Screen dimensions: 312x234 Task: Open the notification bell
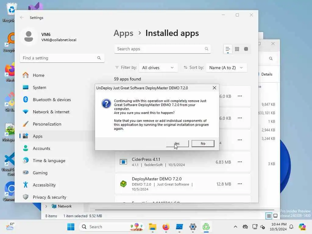(x=291, y=227)
